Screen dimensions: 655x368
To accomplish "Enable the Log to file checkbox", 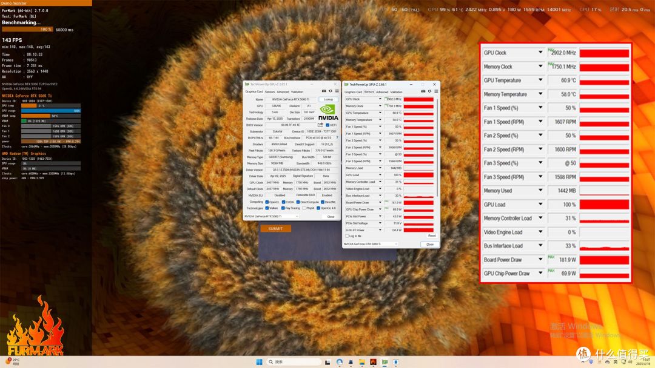I will click(x=347, y=236).
